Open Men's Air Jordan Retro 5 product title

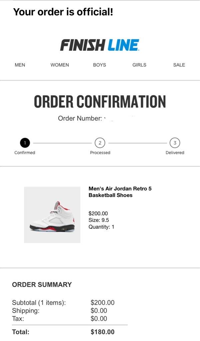pyautogui.click(x=120, y=192)
